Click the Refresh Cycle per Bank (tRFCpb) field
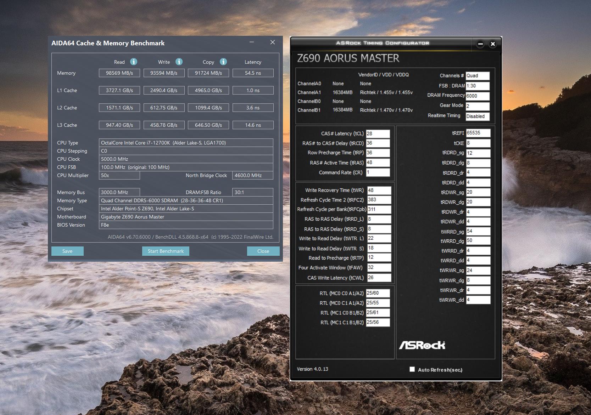This screenshot has height=415, width=591. coord(379,209)
